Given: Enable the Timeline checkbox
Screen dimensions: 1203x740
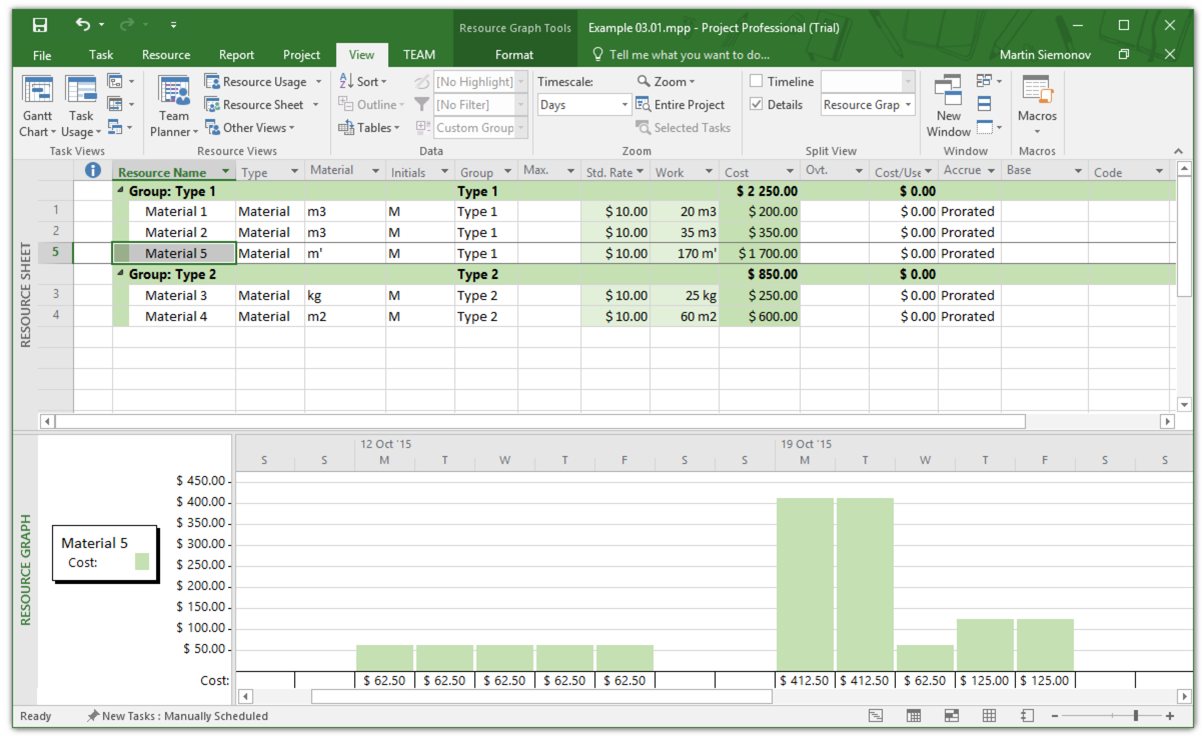Looking at the screenshot, I should pos(756,80).
